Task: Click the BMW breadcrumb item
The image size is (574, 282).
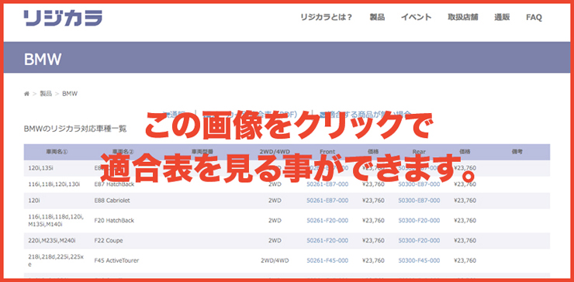Action: pos(70,94)
